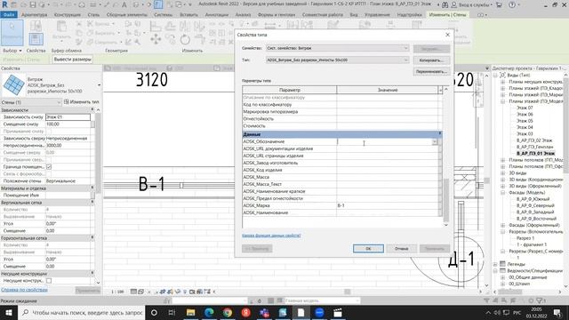Click the ADSK_Марка value cell
The image size is (569, 320).
pos(388,205)
